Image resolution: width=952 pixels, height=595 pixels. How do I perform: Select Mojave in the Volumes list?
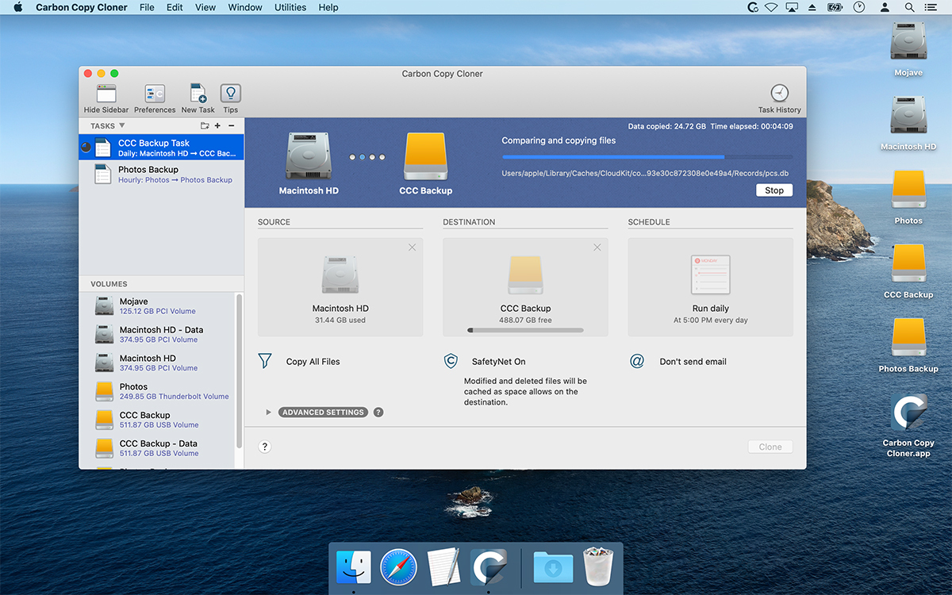(x=157, y=306)
